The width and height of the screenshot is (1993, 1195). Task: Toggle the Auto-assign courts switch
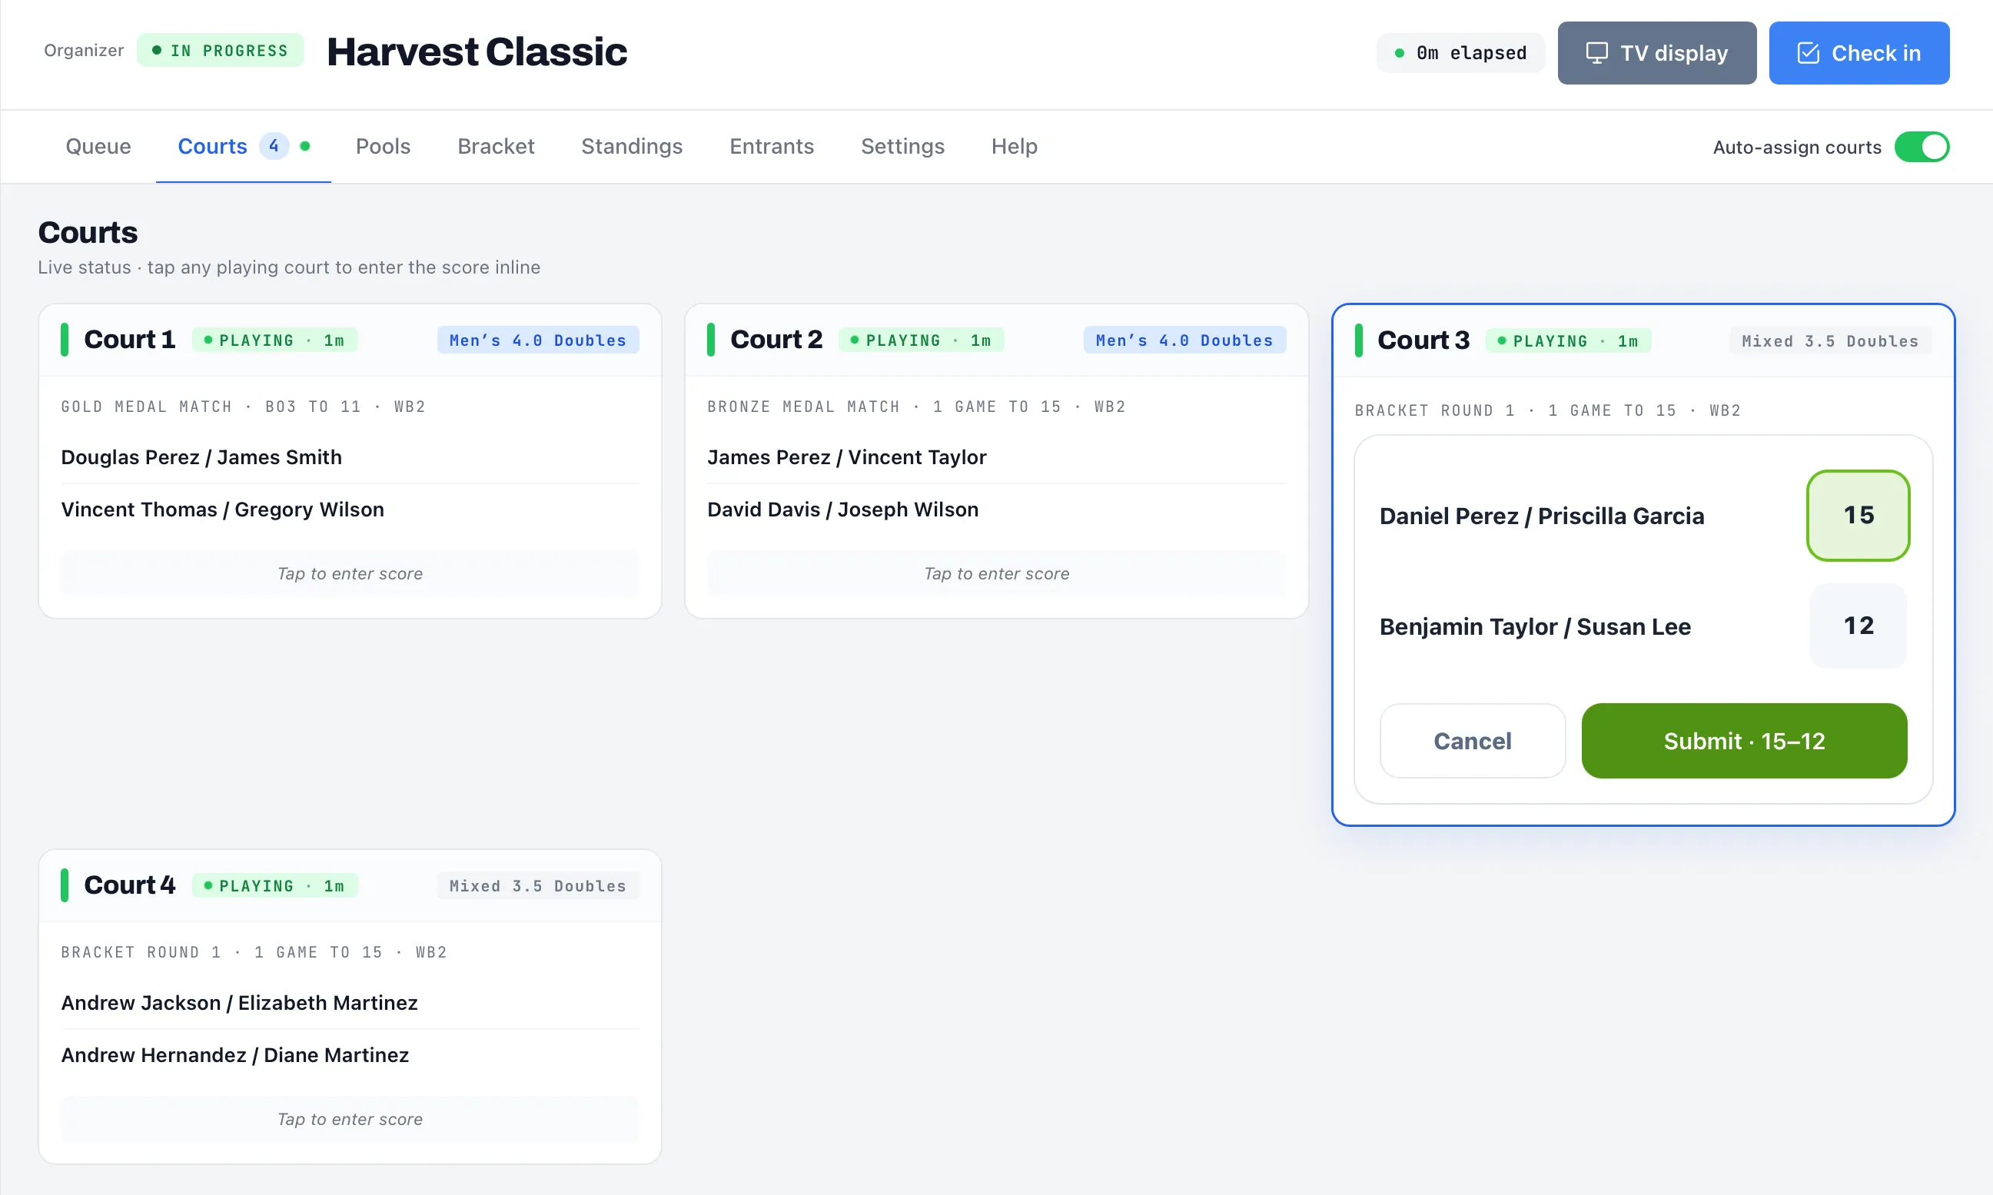pyautogui.click(x=1922, y=147)
